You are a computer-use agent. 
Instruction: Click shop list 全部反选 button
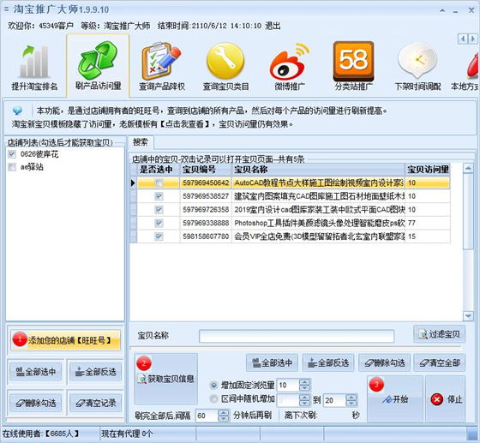(95, 372)
